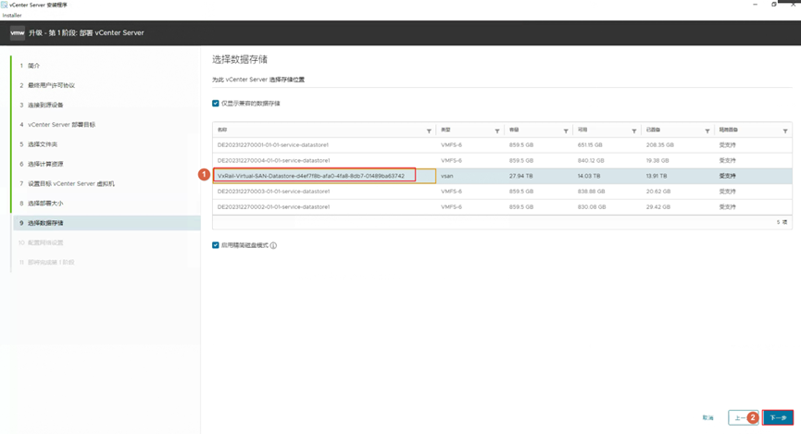801x434 pixels.
Task: Click the 13.91 TB provisioned cell
Action: (x=657, y=176)
